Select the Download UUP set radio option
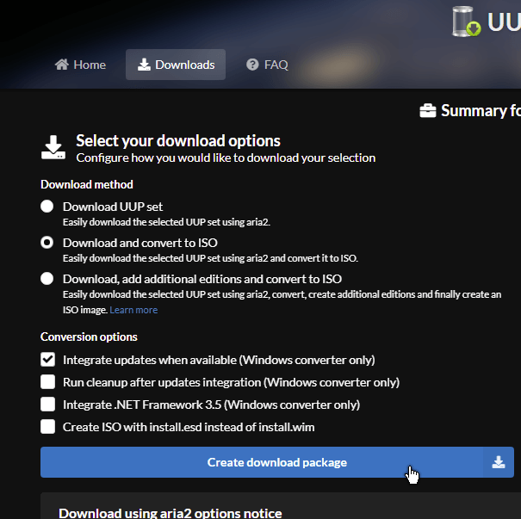The image size is (521, 519). click(47, 207)
